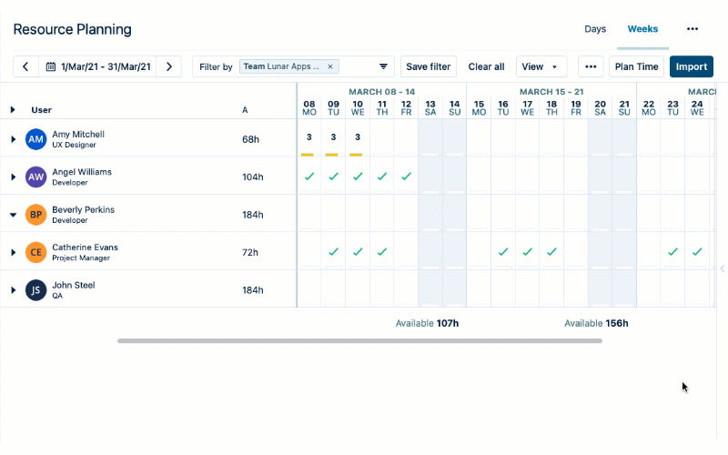Switch to the Weeks tab
728x455 pixels.
642,29
